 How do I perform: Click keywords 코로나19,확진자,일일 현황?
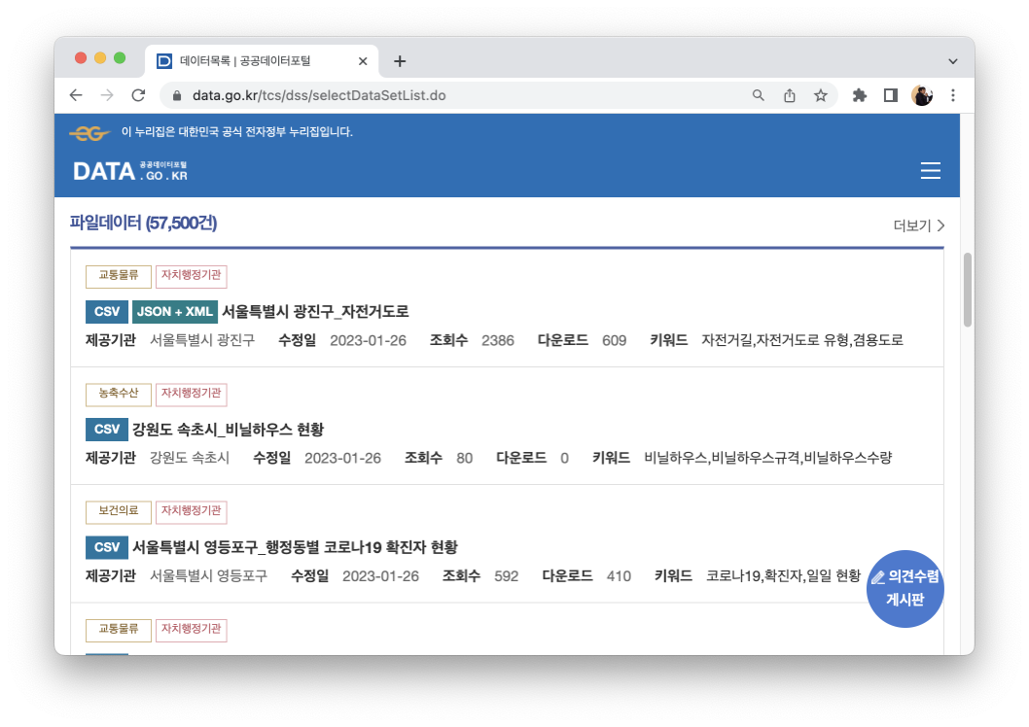[x=783, y=575]
